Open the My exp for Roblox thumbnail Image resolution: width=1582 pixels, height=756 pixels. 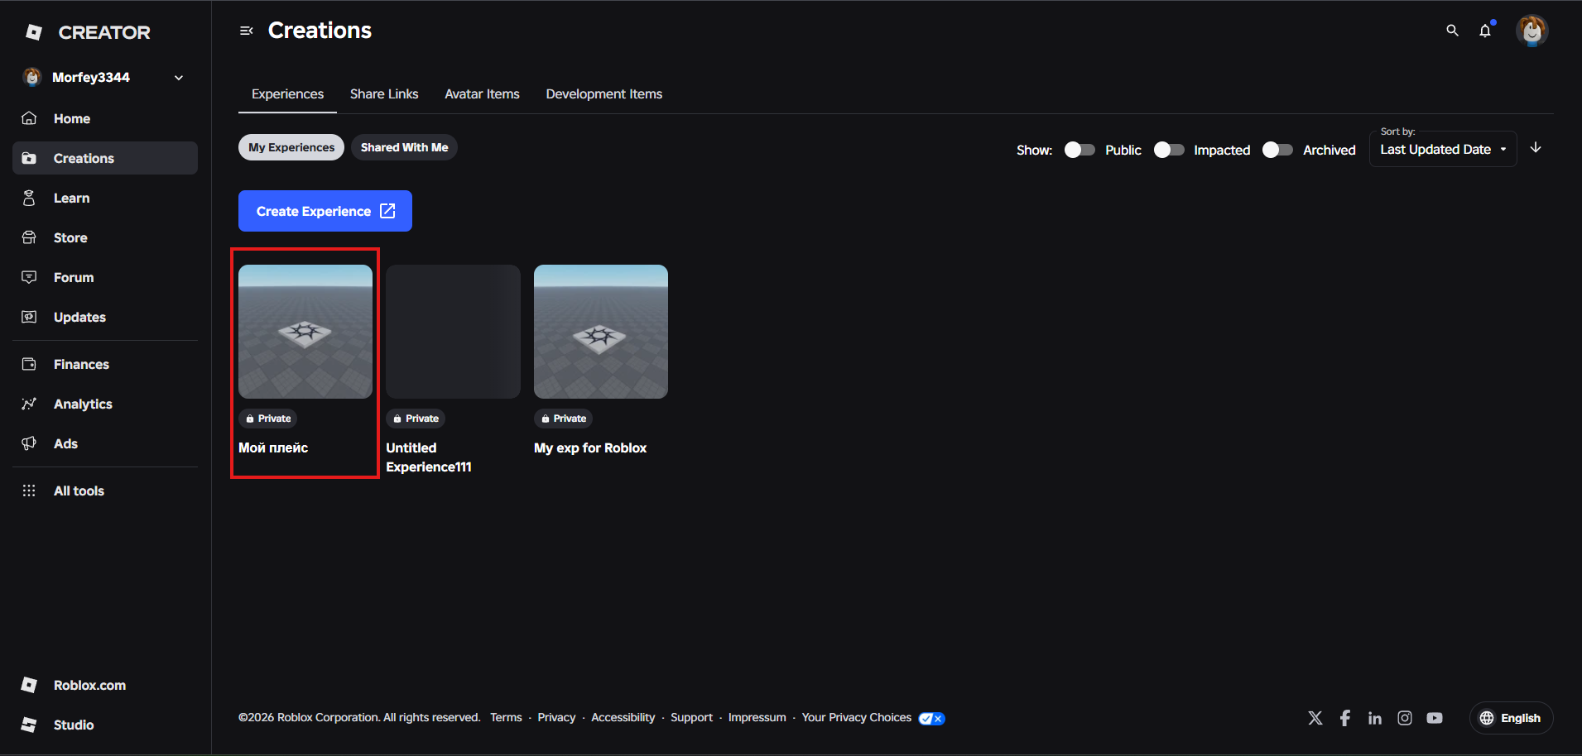[601, 332]
